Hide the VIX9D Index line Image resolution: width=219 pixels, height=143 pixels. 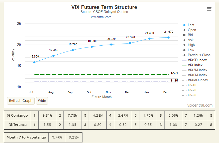(195, 60)
